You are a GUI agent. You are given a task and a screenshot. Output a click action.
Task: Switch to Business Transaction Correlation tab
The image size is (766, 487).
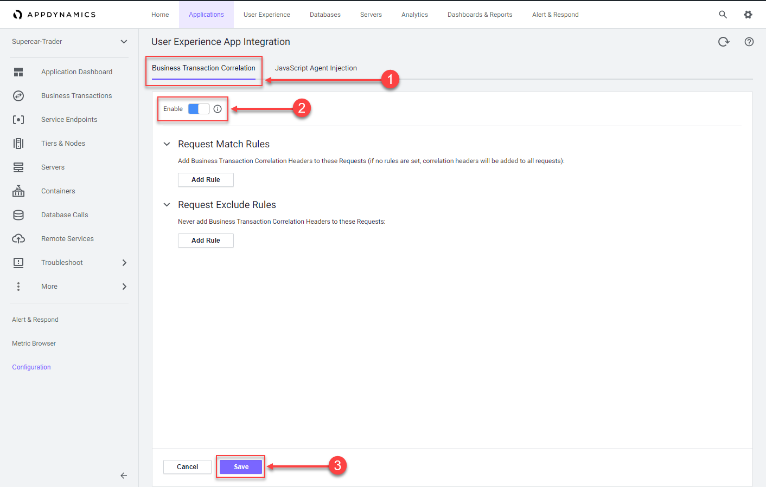(x=203, y=68)
